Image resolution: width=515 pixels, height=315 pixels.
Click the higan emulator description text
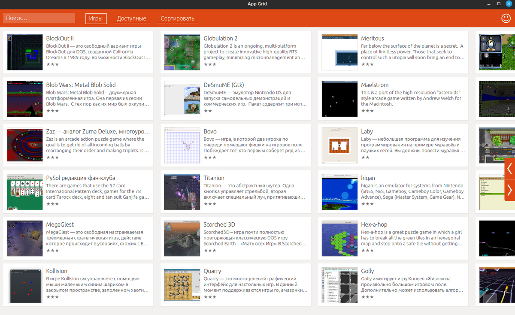412,191
